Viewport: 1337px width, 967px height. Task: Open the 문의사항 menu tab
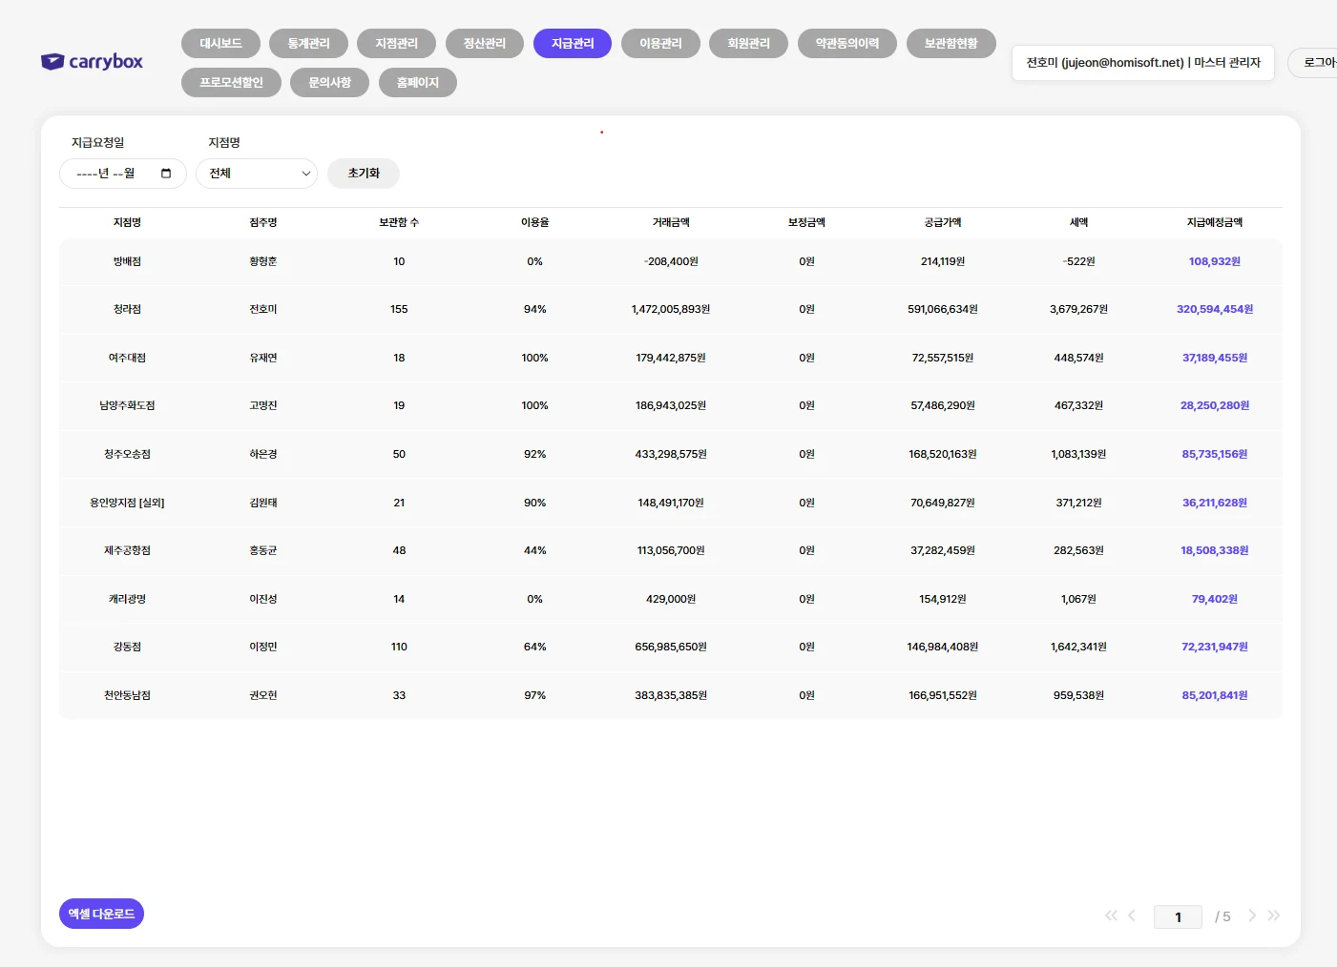(x=330, y=83)
